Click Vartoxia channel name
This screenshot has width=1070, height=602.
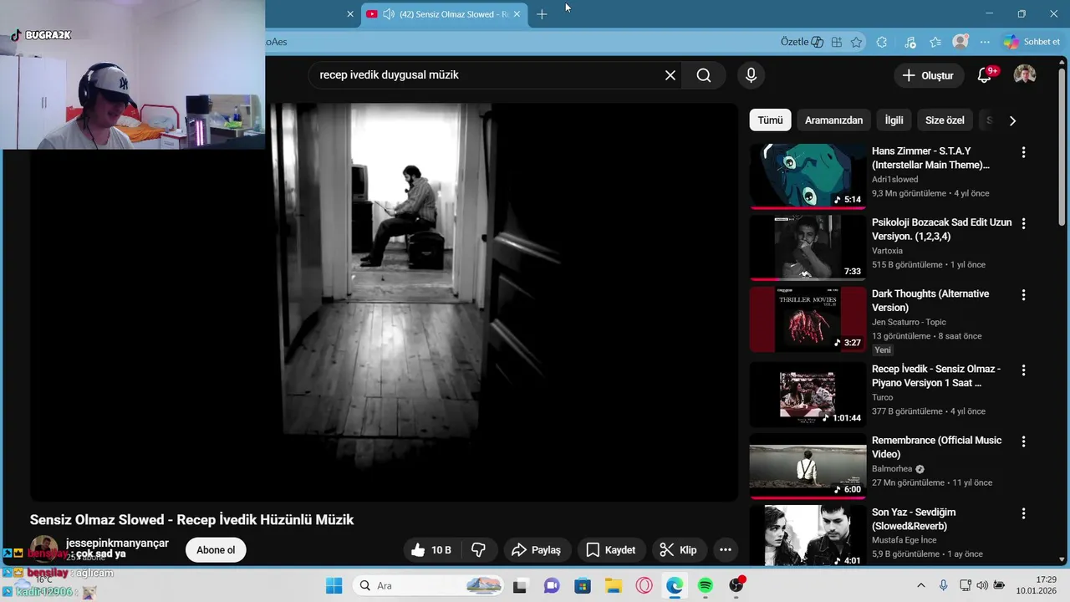(887, 251)
